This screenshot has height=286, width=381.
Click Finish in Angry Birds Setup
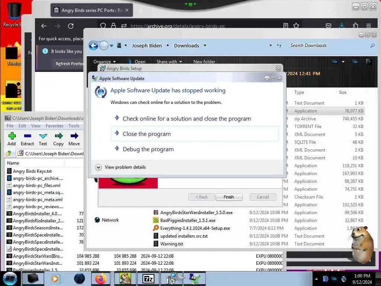(x=229, y=197)
